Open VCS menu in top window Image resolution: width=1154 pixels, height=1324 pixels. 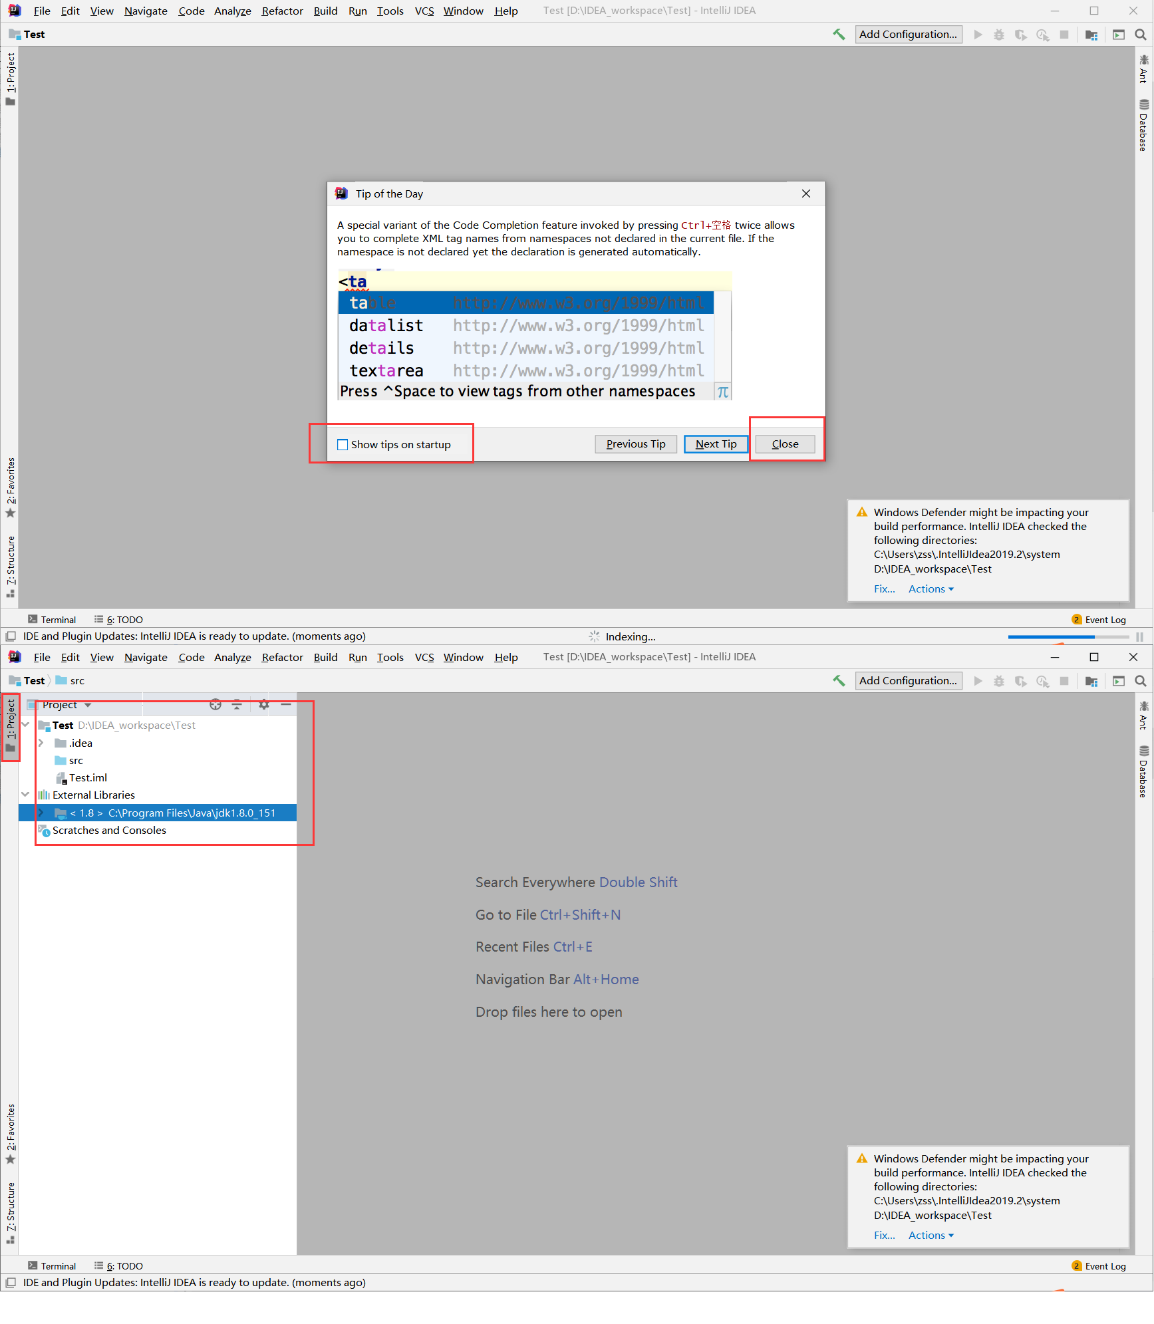[424, 11]
